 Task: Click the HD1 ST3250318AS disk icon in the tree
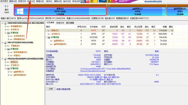pos(5,43)
